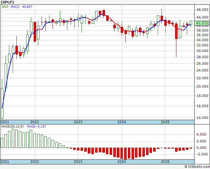Click the 28.000 price axis label
210x169 pixels.
(x=202, y=57)
